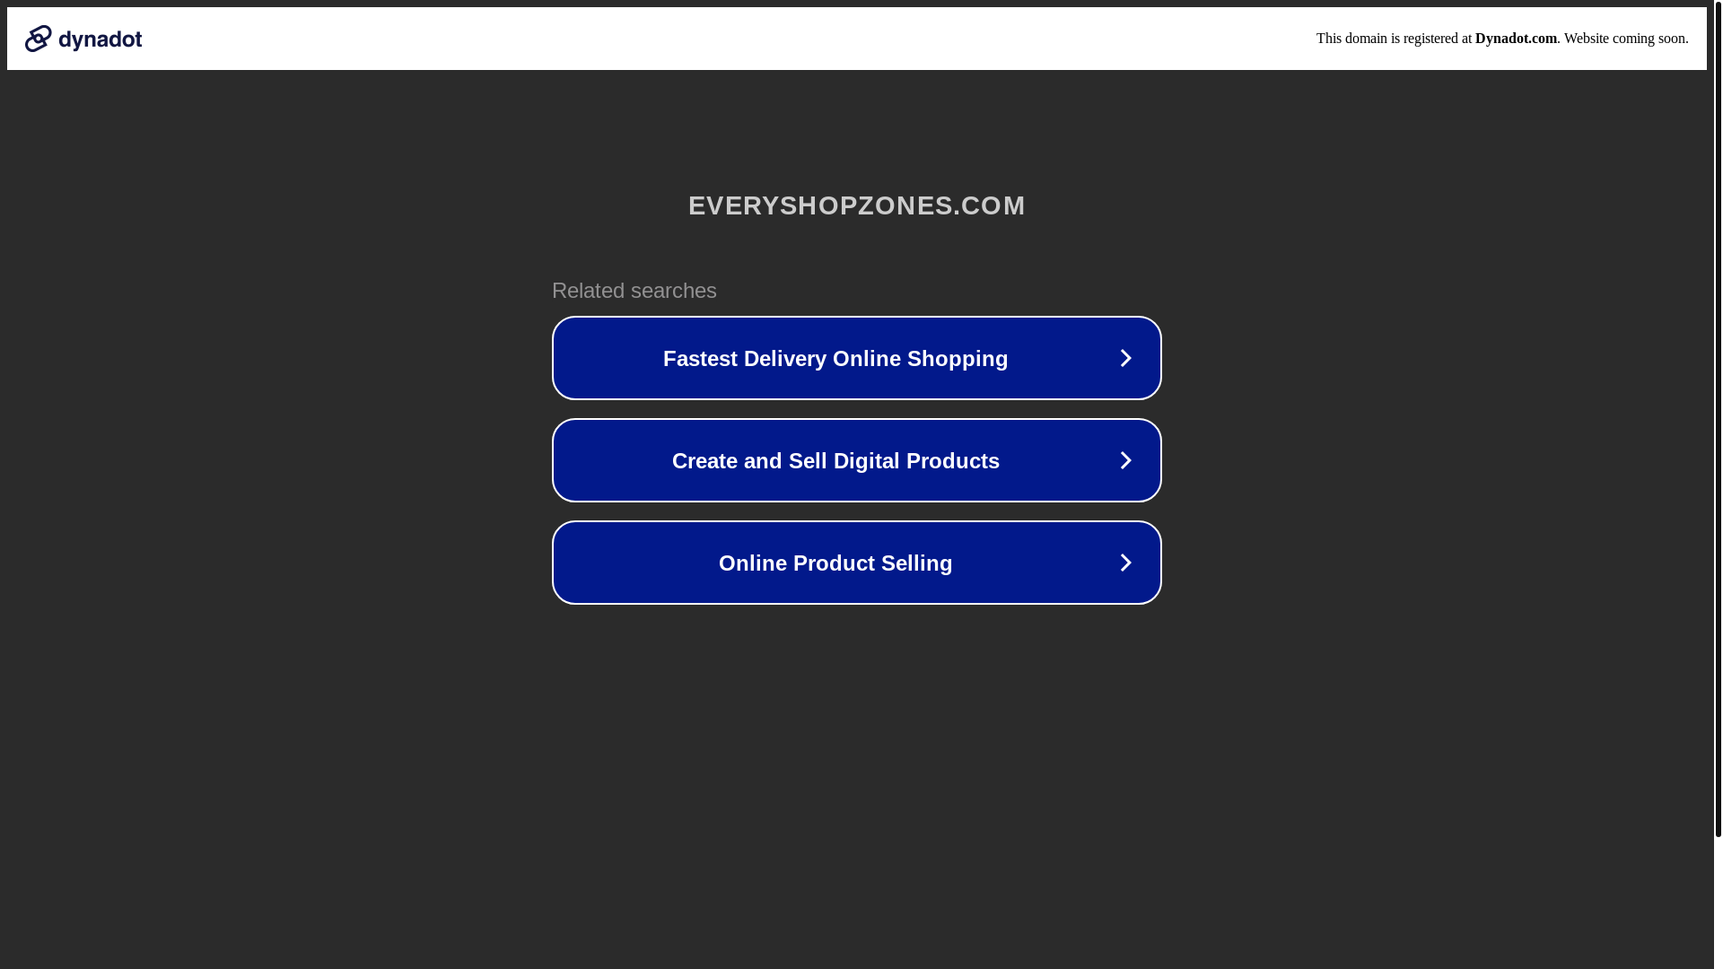Open Online Product Selling search

857,563
